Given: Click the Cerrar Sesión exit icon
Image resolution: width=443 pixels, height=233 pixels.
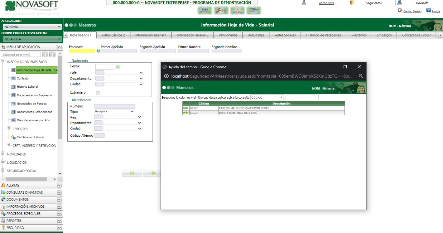Looking at the screenshot, I should (x=400, y=11).
